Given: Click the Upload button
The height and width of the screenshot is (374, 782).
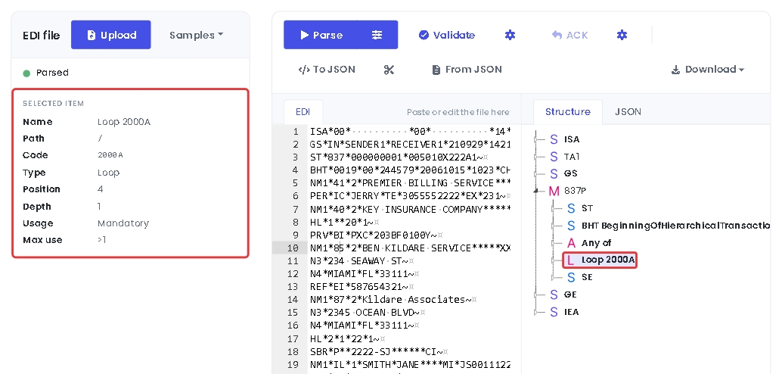Looking at the screenshot, I should [x=110, y=35].
